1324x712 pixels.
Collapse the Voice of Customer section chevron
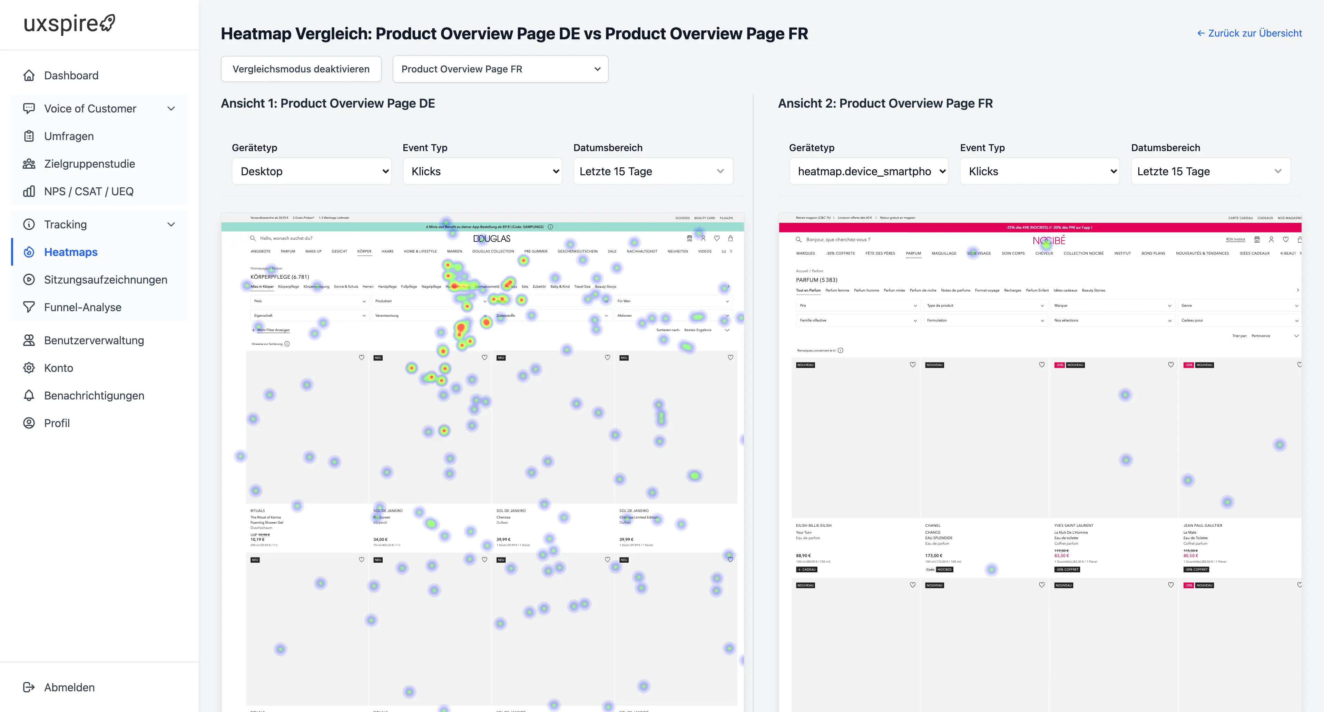171,108
